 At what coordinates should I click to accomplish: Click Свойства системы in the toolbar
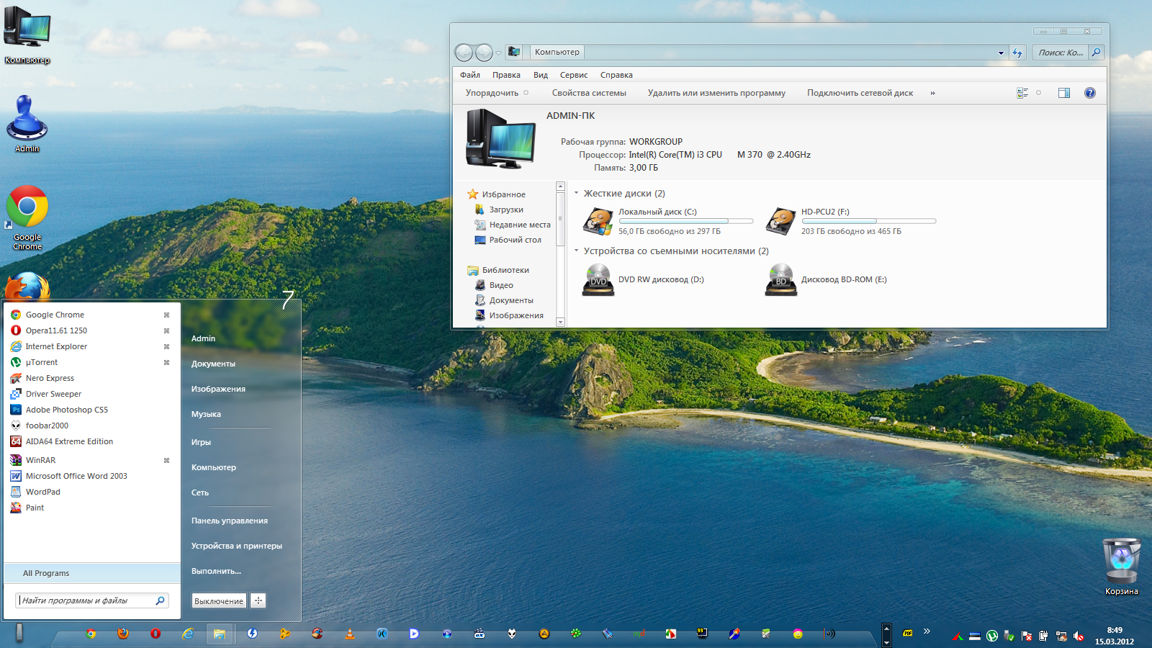pos(588,93)
